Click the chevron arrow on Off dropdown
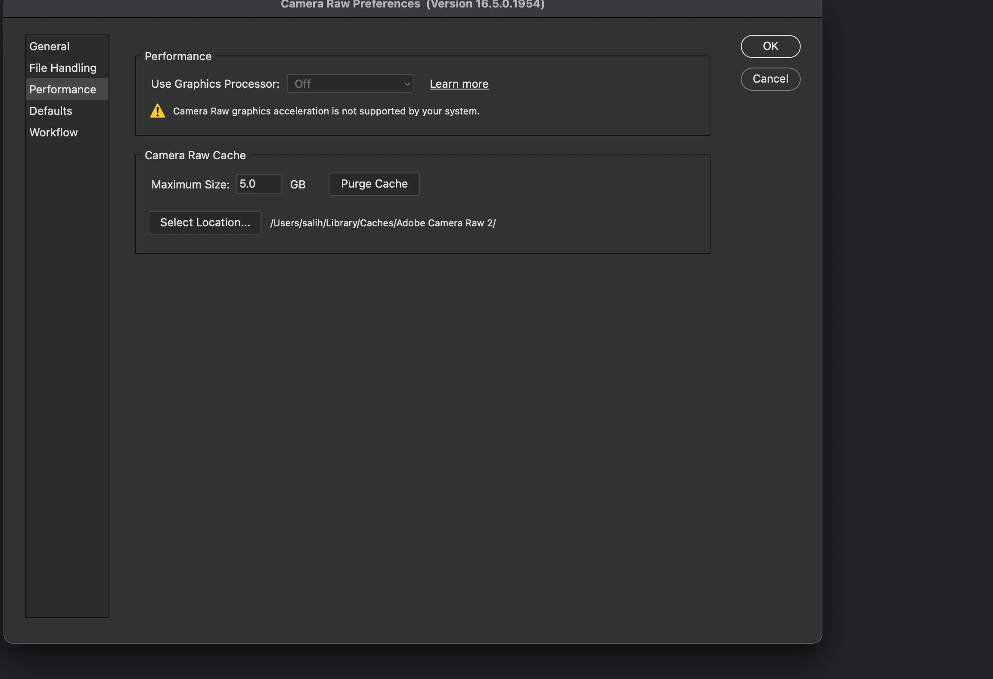993x679 pixels. (x=407, y=84)
